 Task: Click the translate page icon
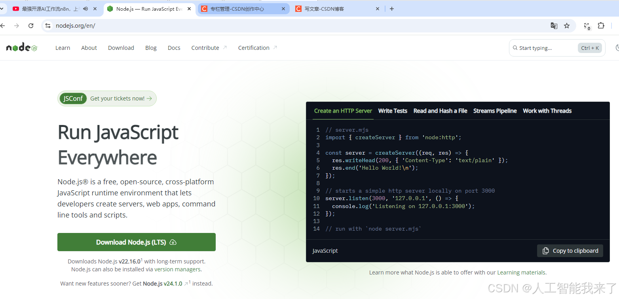554,26
